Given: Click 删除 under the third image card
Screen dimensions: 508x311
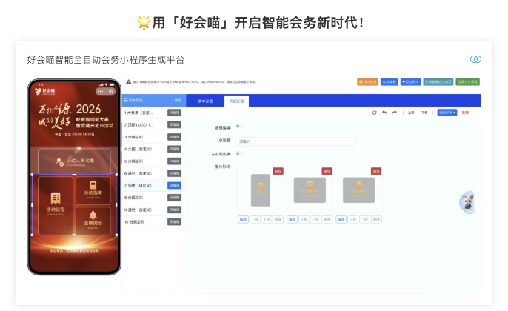Looking at the screenshot, I should pyautogui.click(x=376, y=220).
